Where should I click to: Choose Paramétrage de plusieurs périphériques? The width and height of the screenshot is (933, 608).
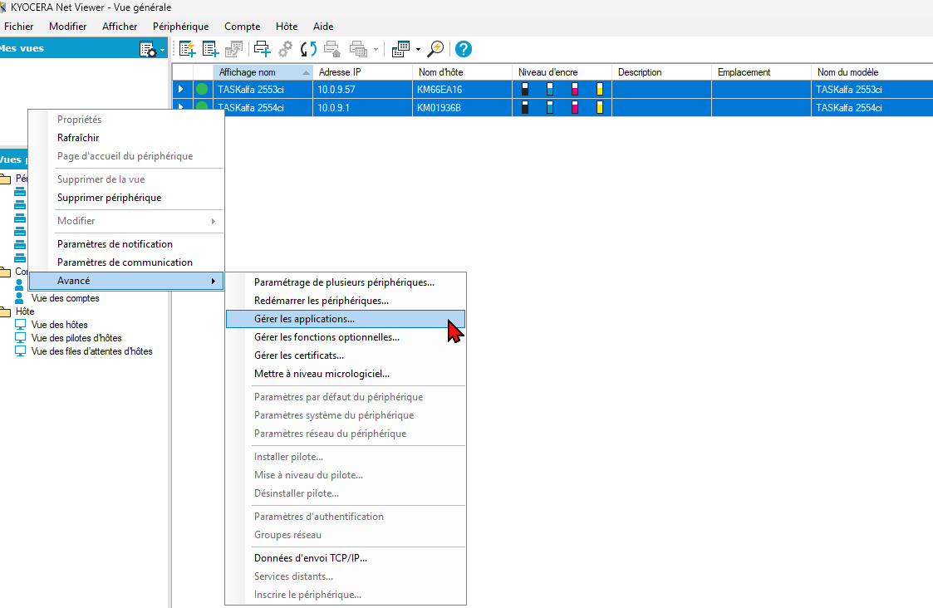coord(346,282)
